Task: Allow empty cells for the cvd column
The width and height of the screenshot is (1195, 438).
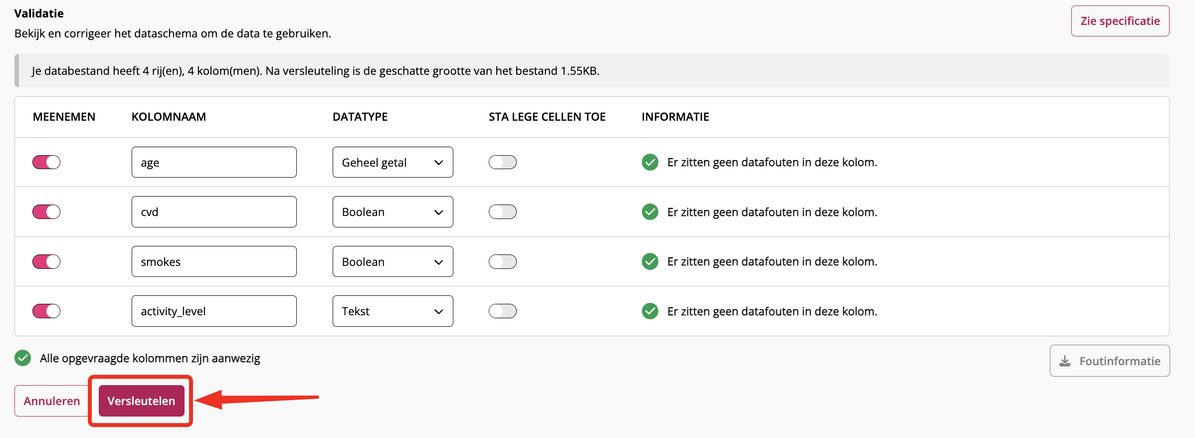Action: pyautogui.click(x=502, y=212)
